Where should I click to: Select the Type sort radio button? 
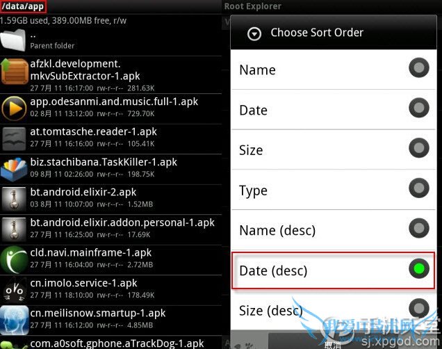point(419,188)
